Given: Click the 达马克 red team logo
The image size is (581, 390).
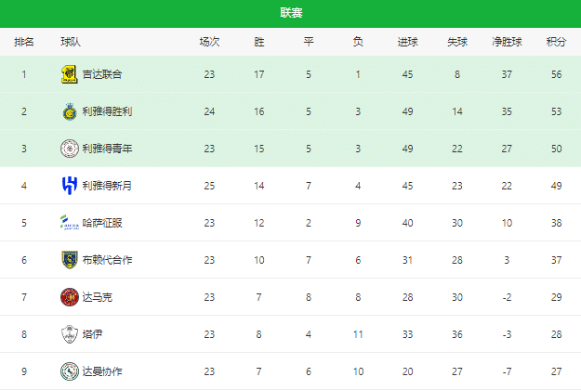Looking at the screenshot, I should coord(69,297).
